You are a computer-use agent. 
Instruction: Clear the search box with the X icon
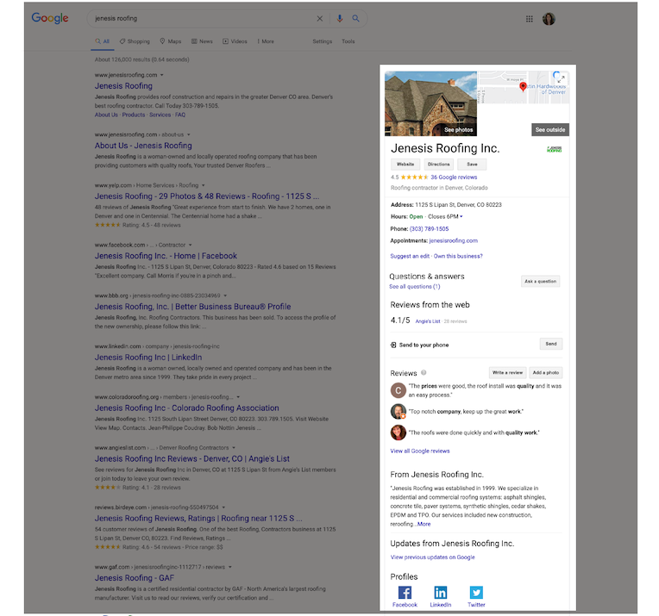tap(320, 18)
